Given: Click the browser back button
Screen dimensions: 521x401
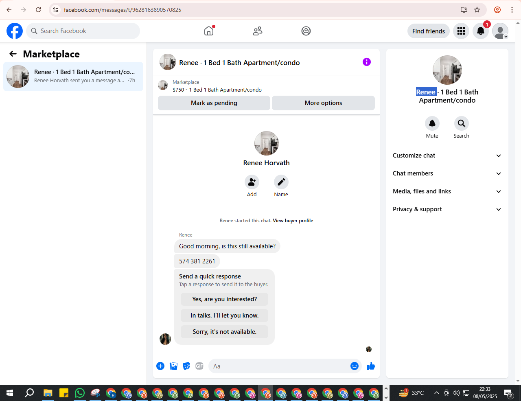Looking at the screenshot, I should coord(9,10).
